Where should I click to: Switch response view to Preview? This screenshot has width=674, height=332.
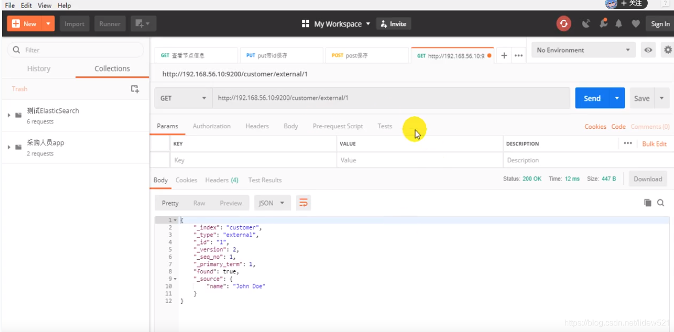(x=231, y=203)
